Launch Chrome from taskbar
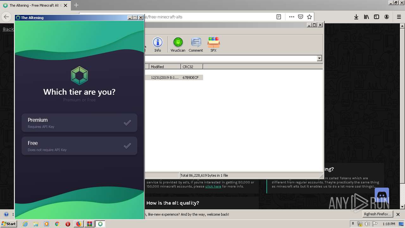405x228 pixels. click(57, 224)
